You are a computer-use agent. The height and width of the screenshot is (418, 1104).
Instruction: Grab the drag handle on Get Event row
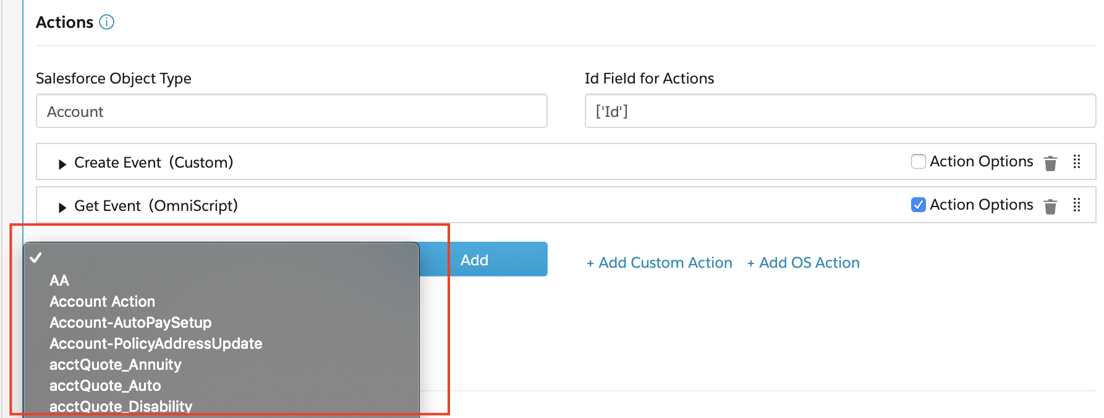pyautogui.click(x=1077, y=205)
